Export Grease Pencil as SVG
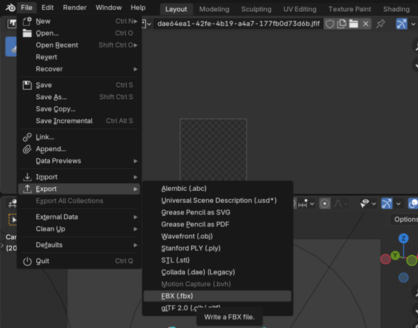 [217, 212]
